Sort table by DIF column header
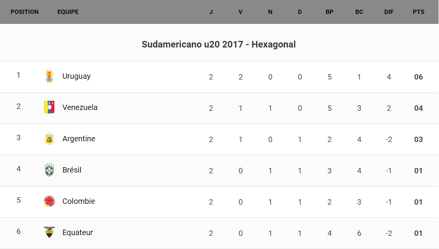Screen dimensions: 439x249 click(389, 12)
